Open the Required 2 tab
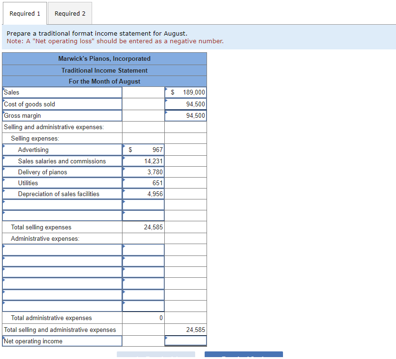396x359 pixels. pos(70,13)
